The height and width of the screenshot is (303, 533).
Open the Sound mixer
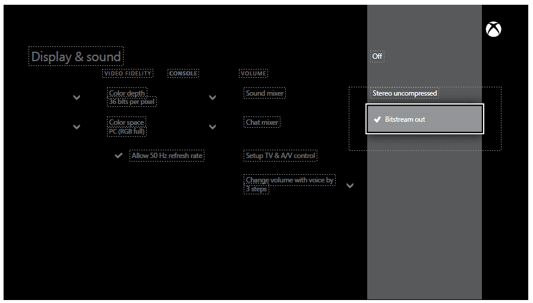click(x=264, y=93)
